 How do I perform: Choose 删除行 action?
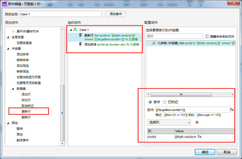(x=26, y=117)
